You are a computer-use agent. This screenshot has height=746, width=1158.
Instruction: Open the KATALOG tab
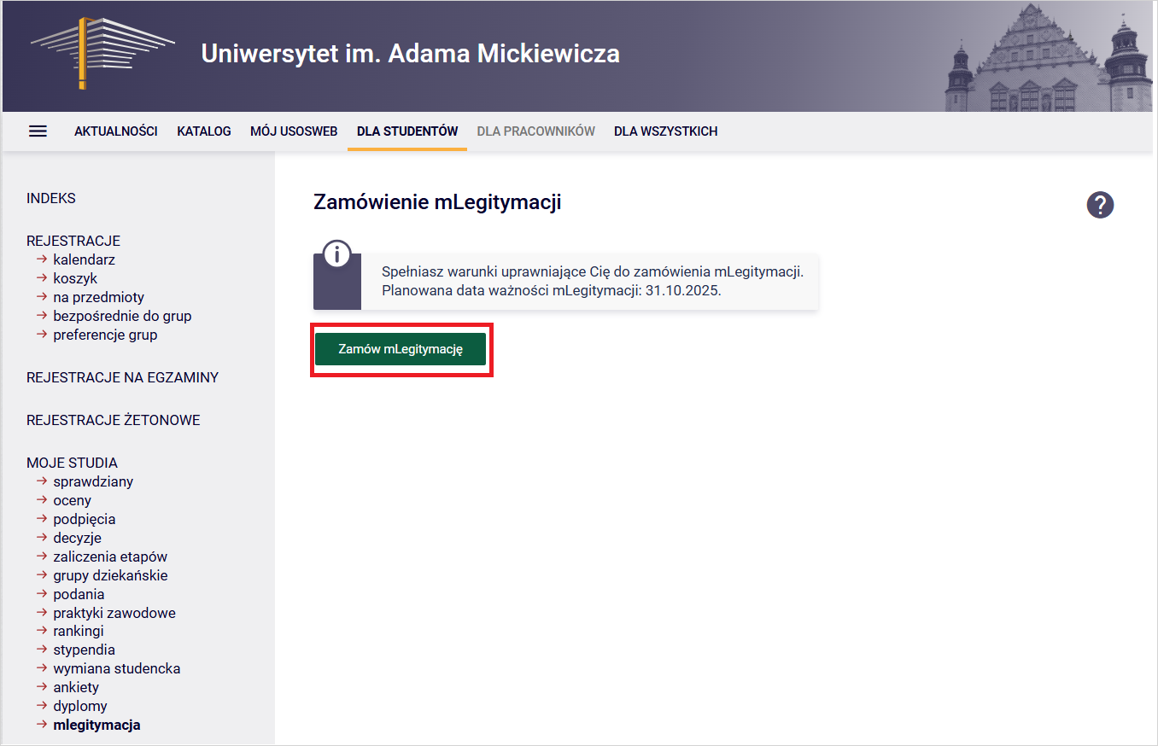coord(204,131)
